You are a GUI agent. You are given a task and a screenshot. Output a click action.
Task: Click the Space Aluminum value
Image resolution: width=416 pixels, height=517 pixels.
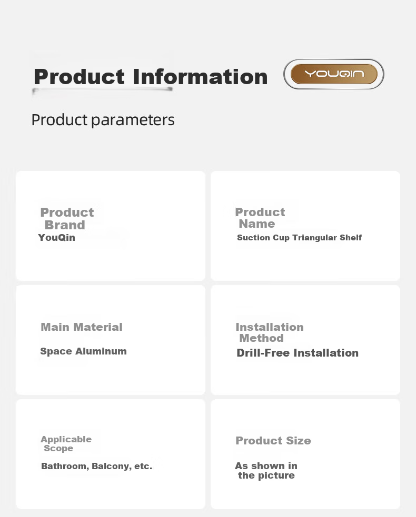point(83,351)
